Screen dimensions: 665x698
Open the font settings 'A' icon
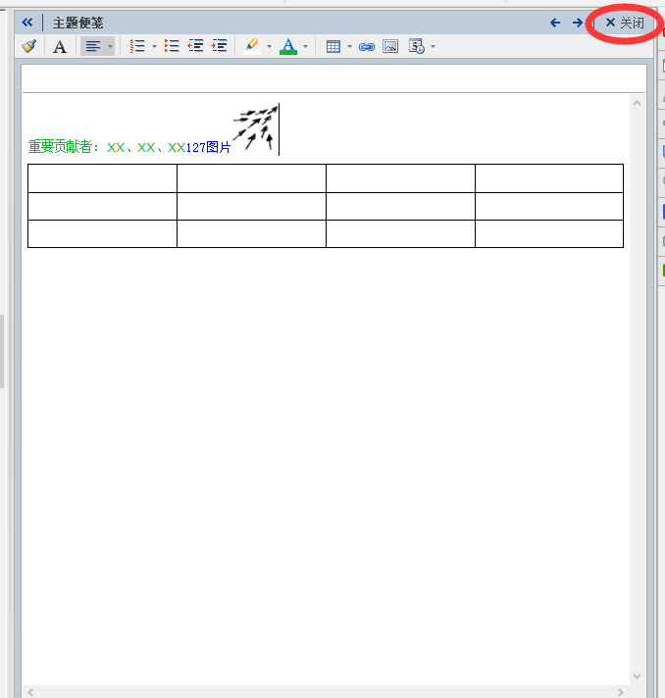tap(60, 46)
